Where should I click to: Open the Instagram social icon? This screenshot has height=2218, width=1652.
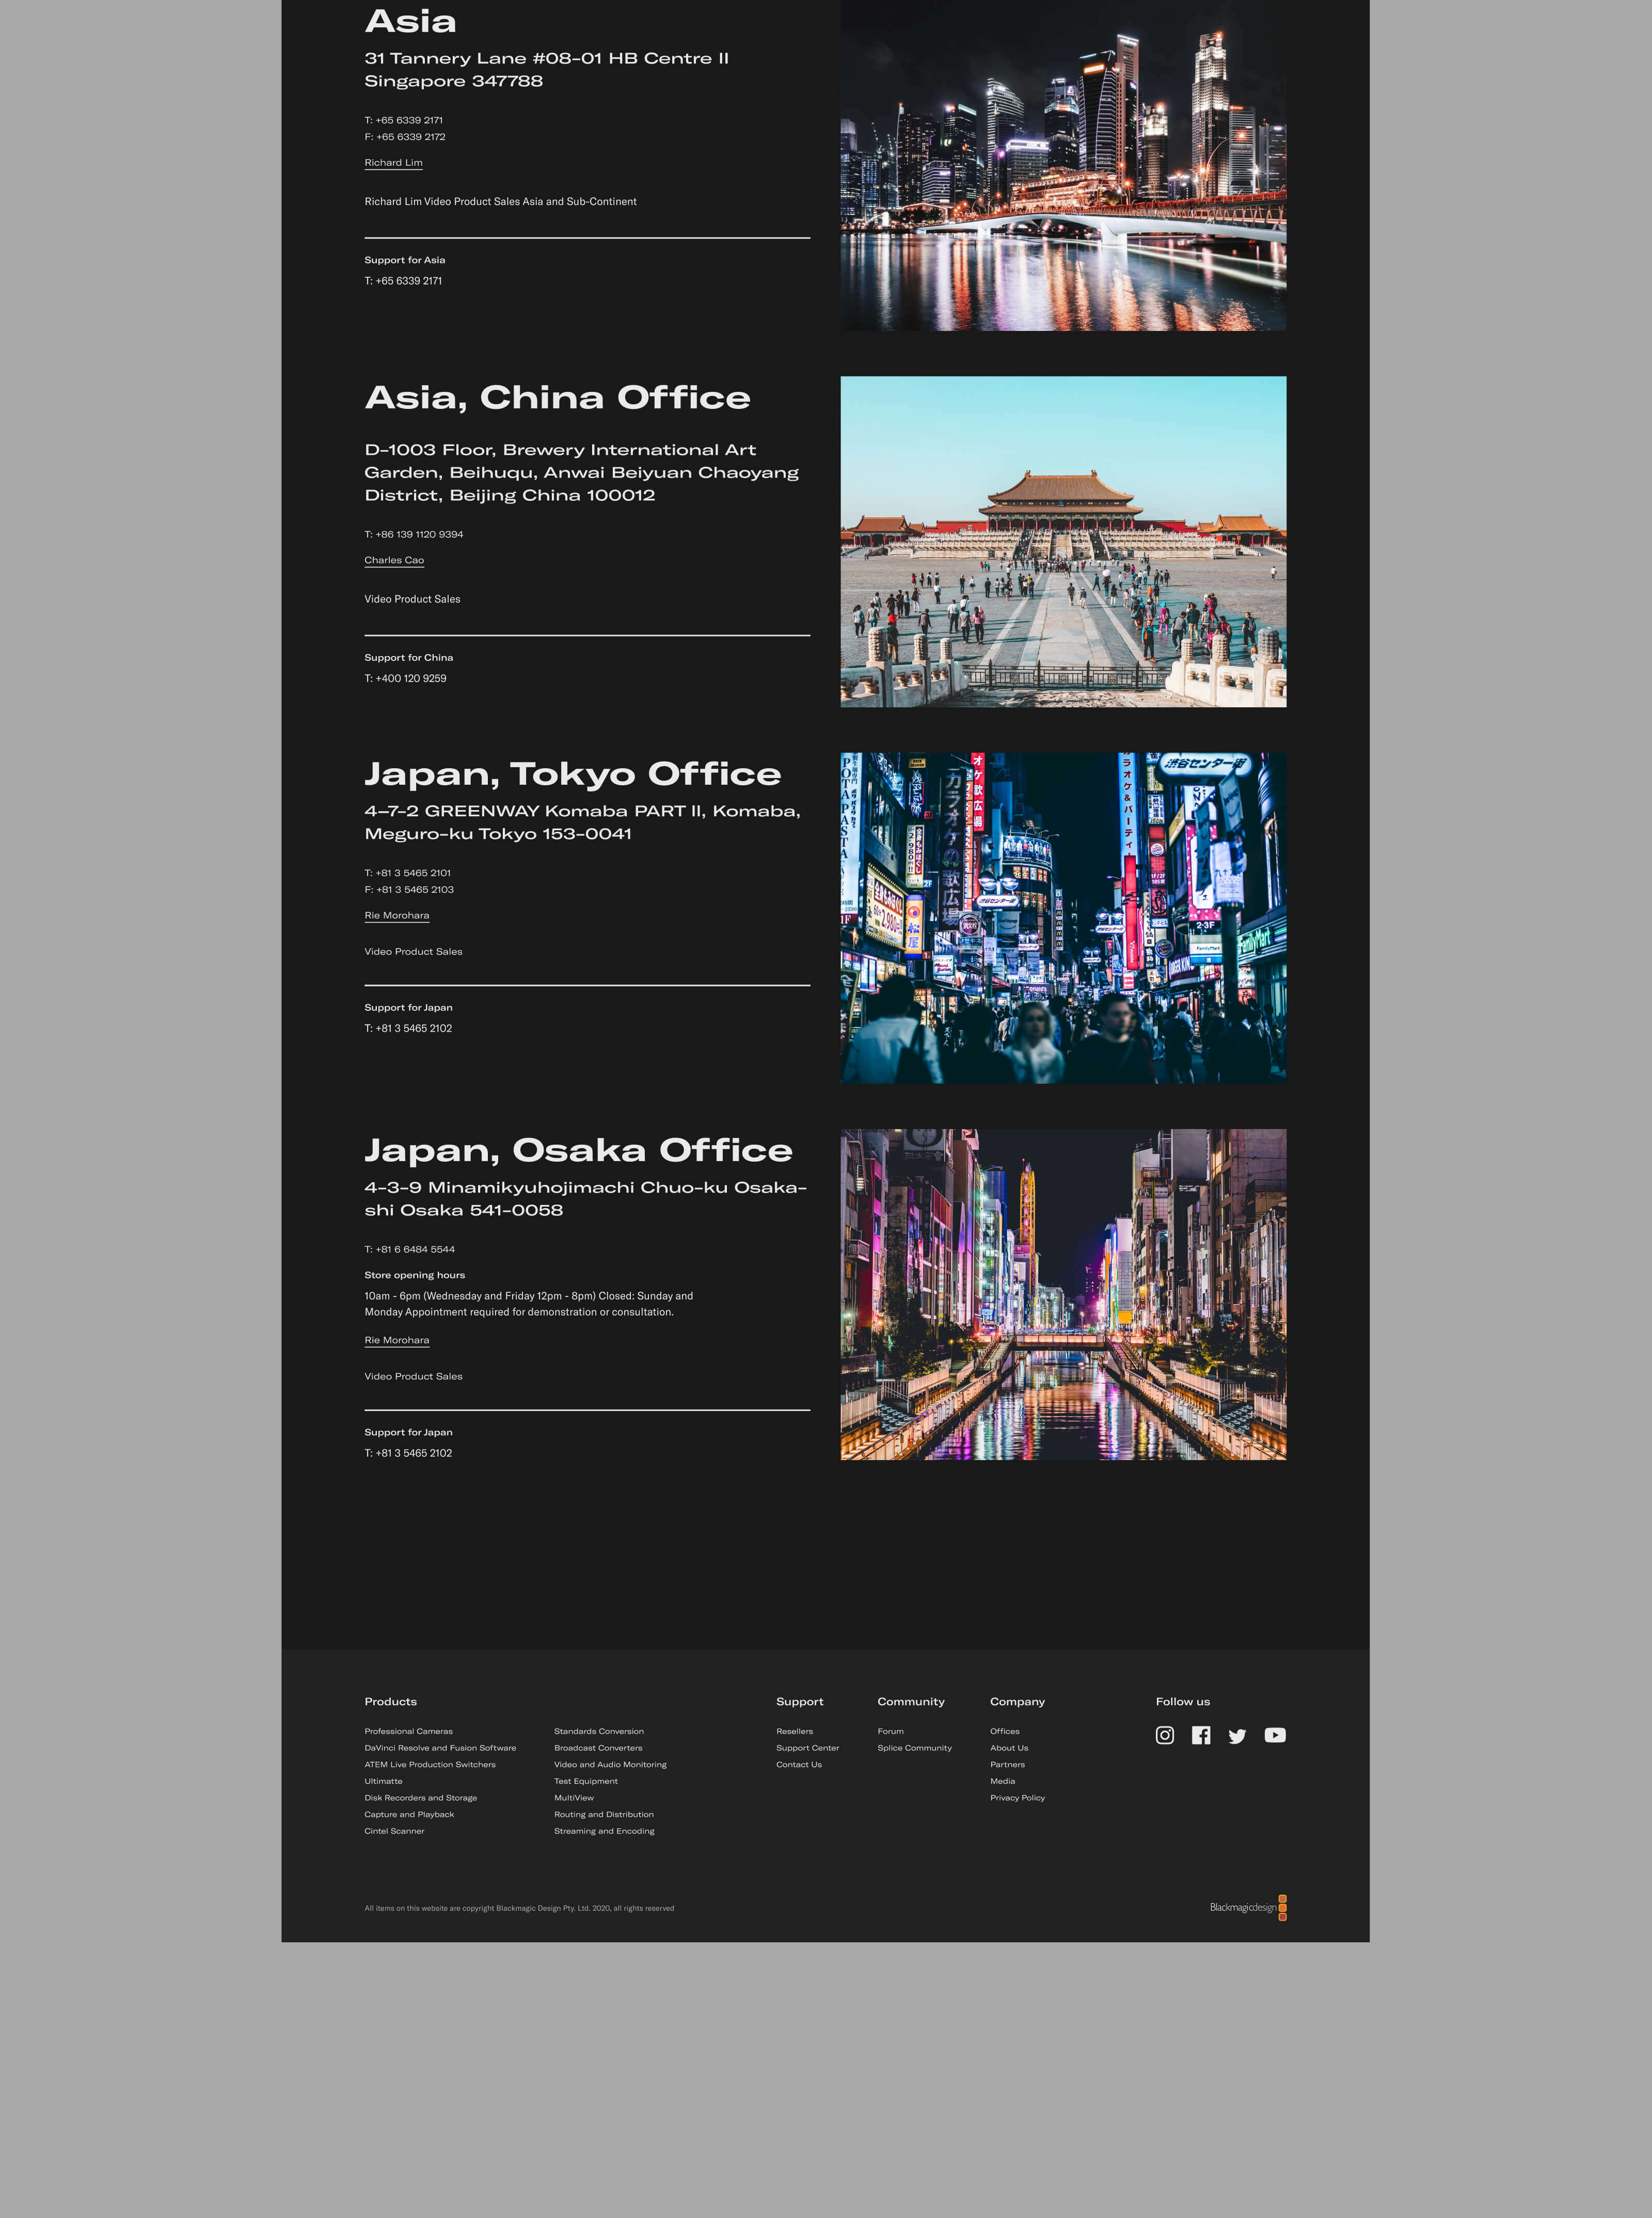(1164, 1735)
